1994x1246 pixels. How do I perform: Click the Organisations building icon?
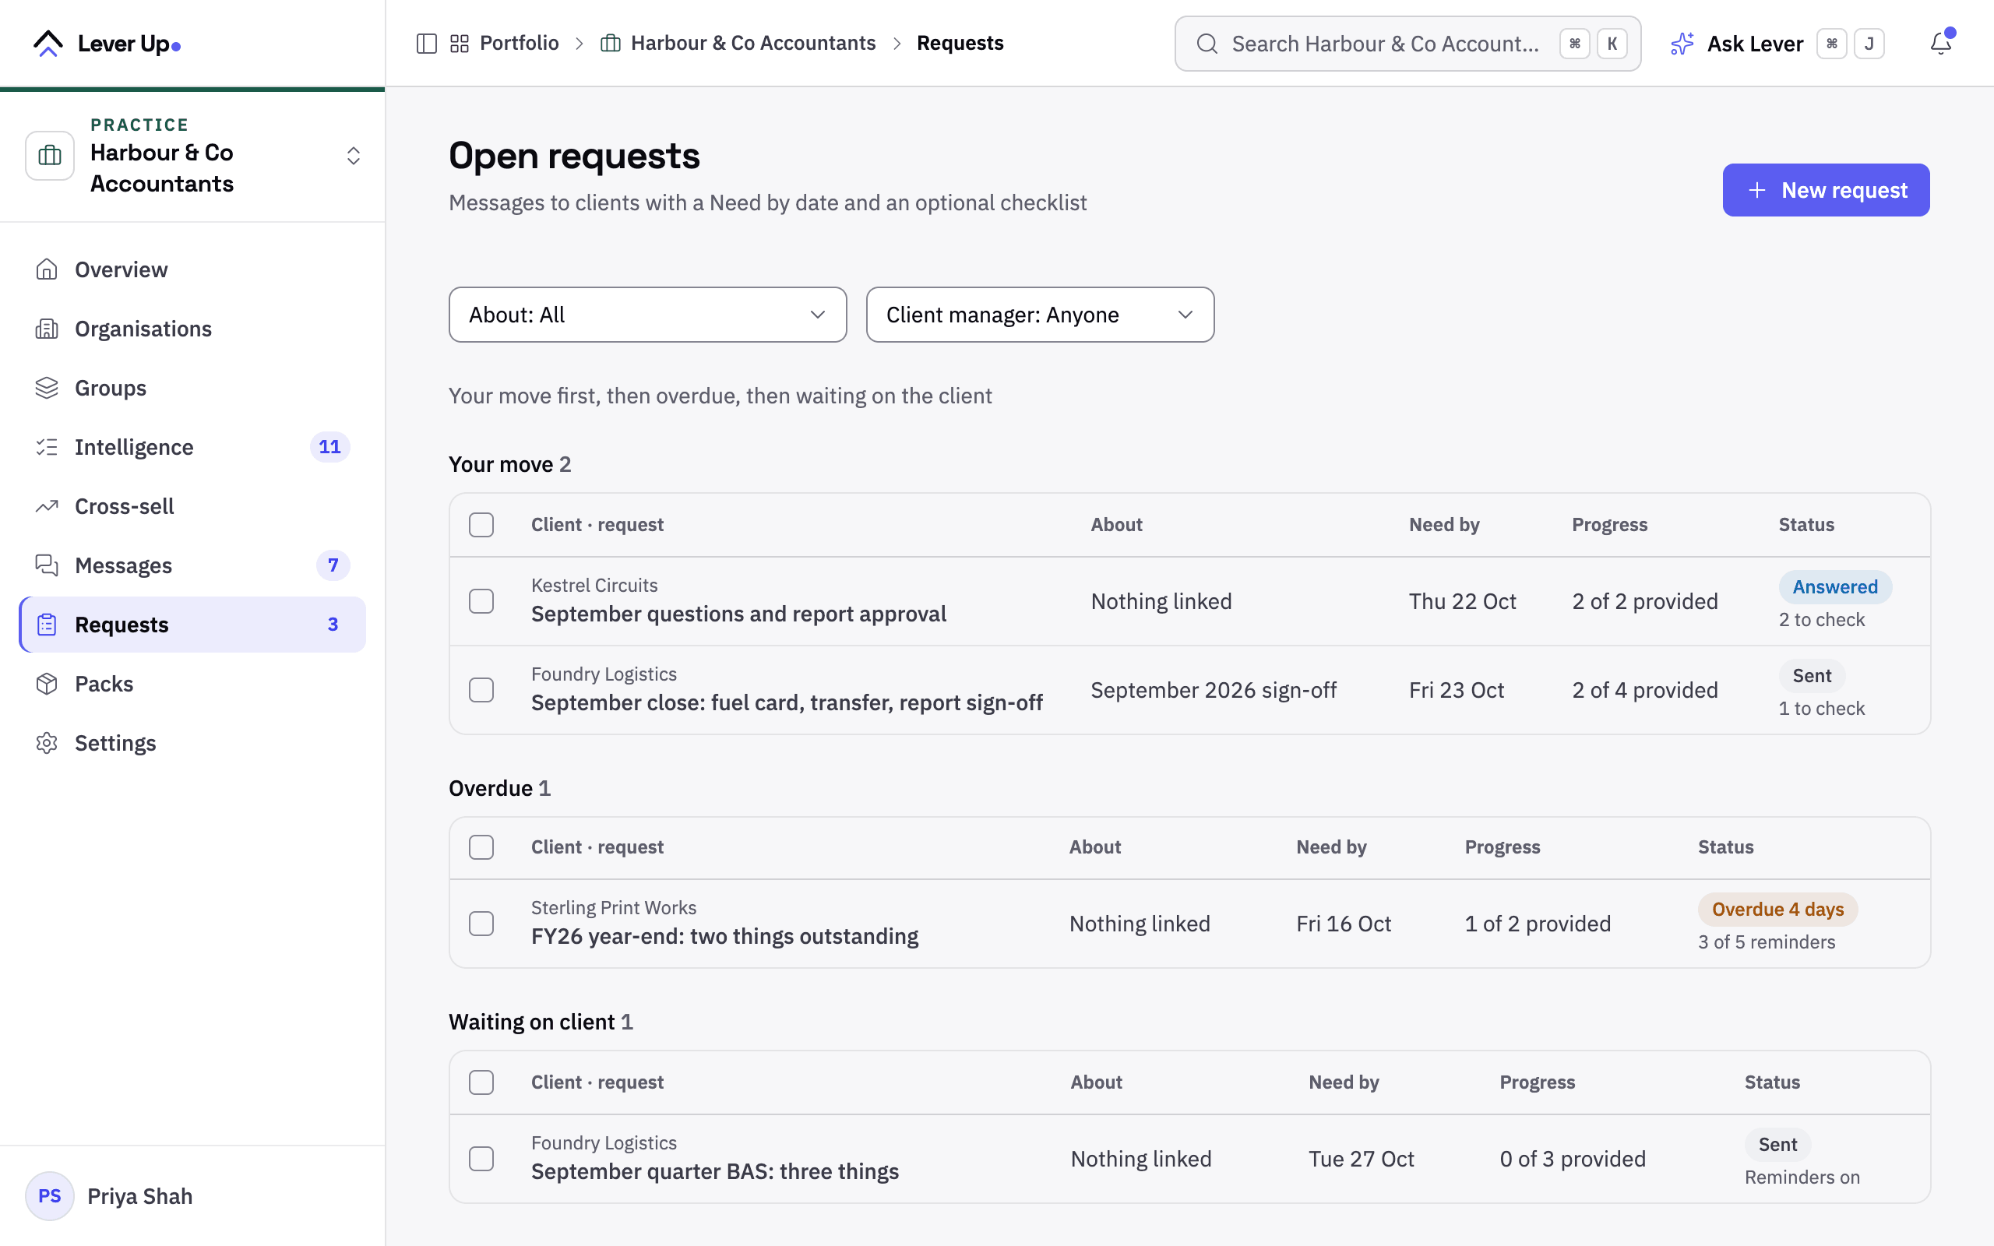(47, 329)
